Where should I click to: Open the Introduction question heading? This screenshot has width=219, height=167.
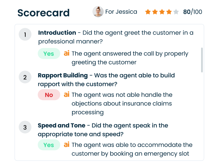pyautogui.click(x=57, y=33)
